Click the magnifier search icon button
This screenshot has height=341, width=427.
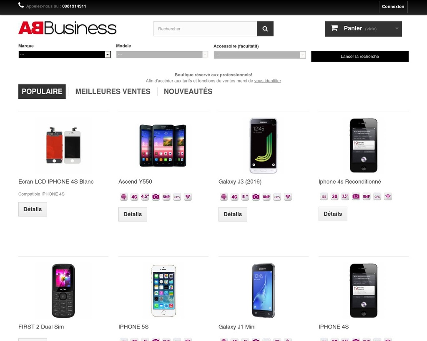pos(265,29)
